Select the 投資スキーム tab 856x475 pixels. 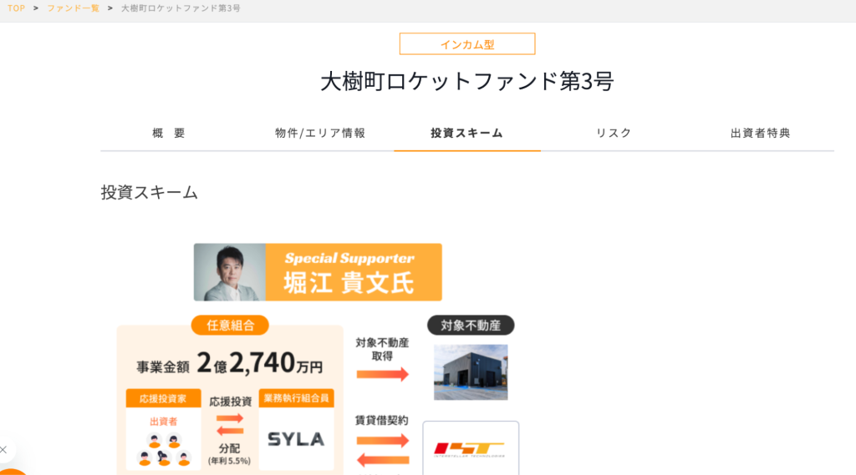tap(467, 133)
